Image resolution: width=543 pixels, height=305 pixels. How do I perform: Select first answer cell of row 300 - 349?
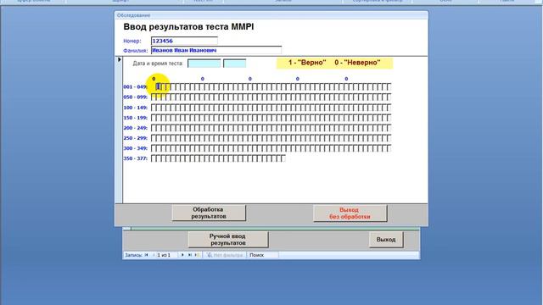tap(154, 148)
